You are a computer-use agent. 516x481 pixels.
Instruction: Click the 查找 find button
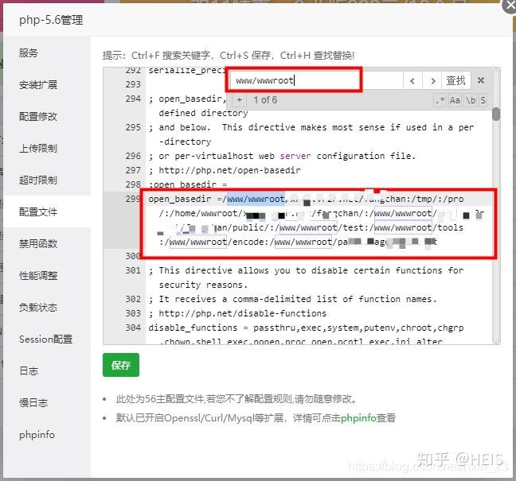455,80
